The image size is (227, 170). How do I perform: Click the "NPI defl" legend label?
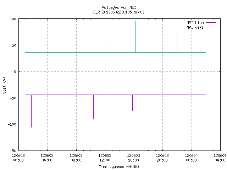195,27
